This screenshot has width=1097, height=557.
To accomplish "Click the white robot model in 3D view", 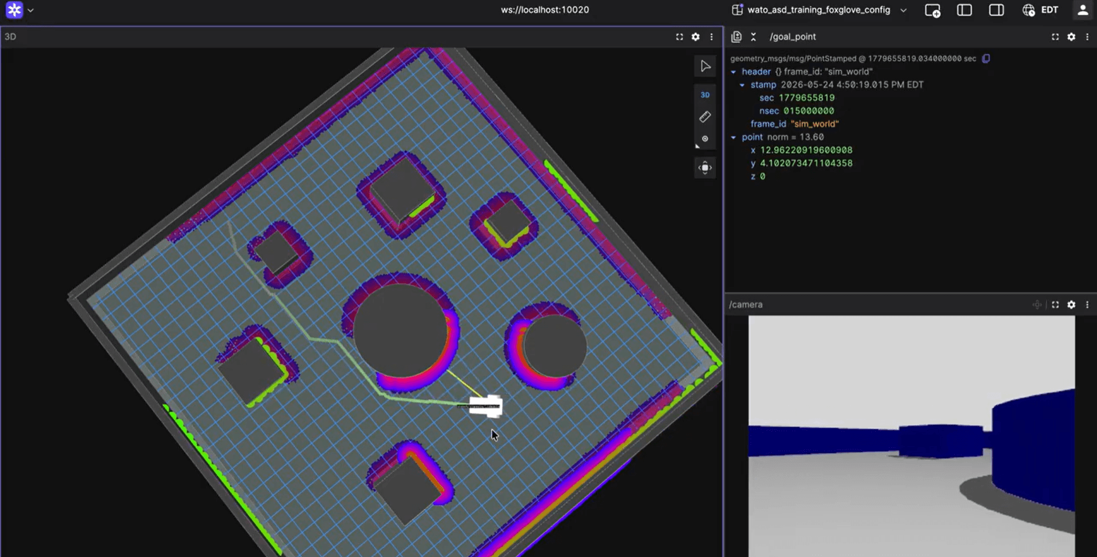I will pos(486,407).
